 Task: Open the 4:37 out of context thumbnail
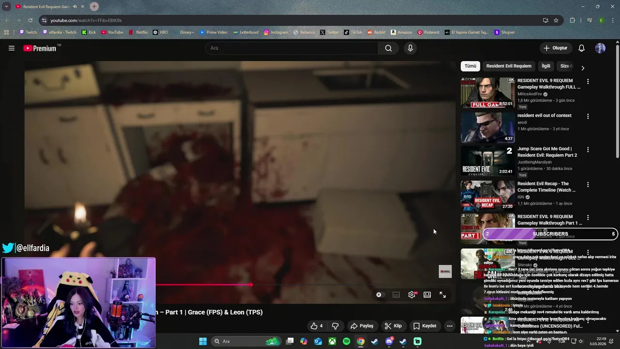click(488, 127)
